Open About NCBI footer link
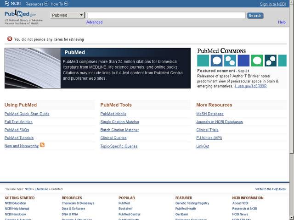Image resolution: width=294 pixels, height=220 pixels. 240,203
